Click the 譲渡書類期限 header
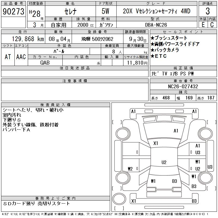218x218 pixels. 135,32
